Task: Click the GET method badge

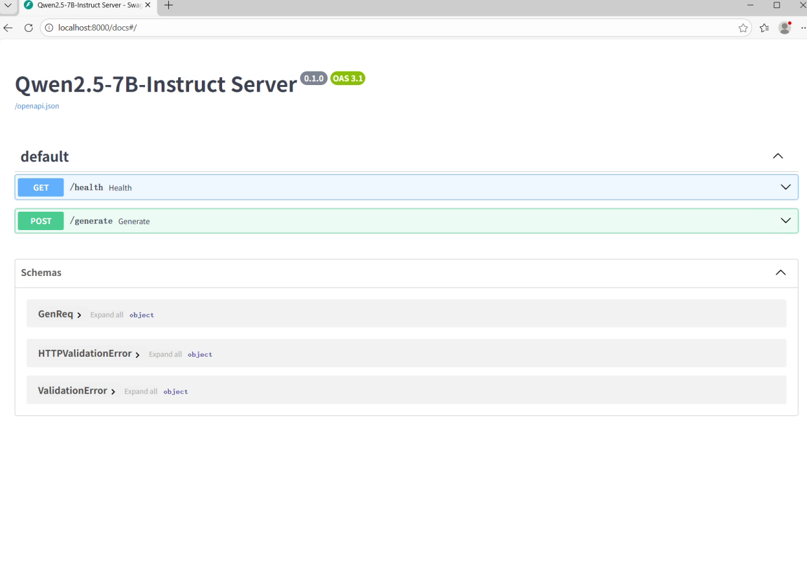Action: coord(40,187)
